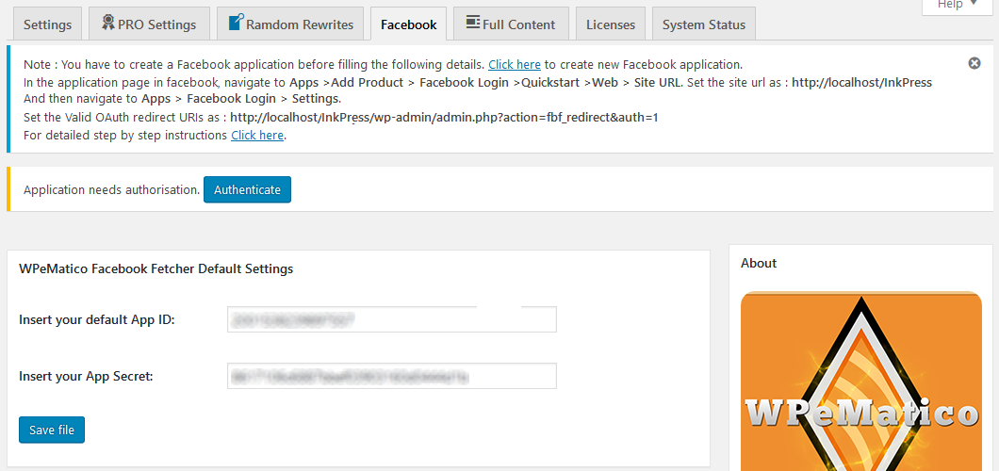999x471 pixels.
Task: Go to the Full Content tab
Action: tap(511, 24)
